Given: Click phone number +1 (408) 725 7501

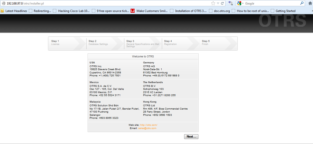Looking at the screenshot, I should 110,76.
